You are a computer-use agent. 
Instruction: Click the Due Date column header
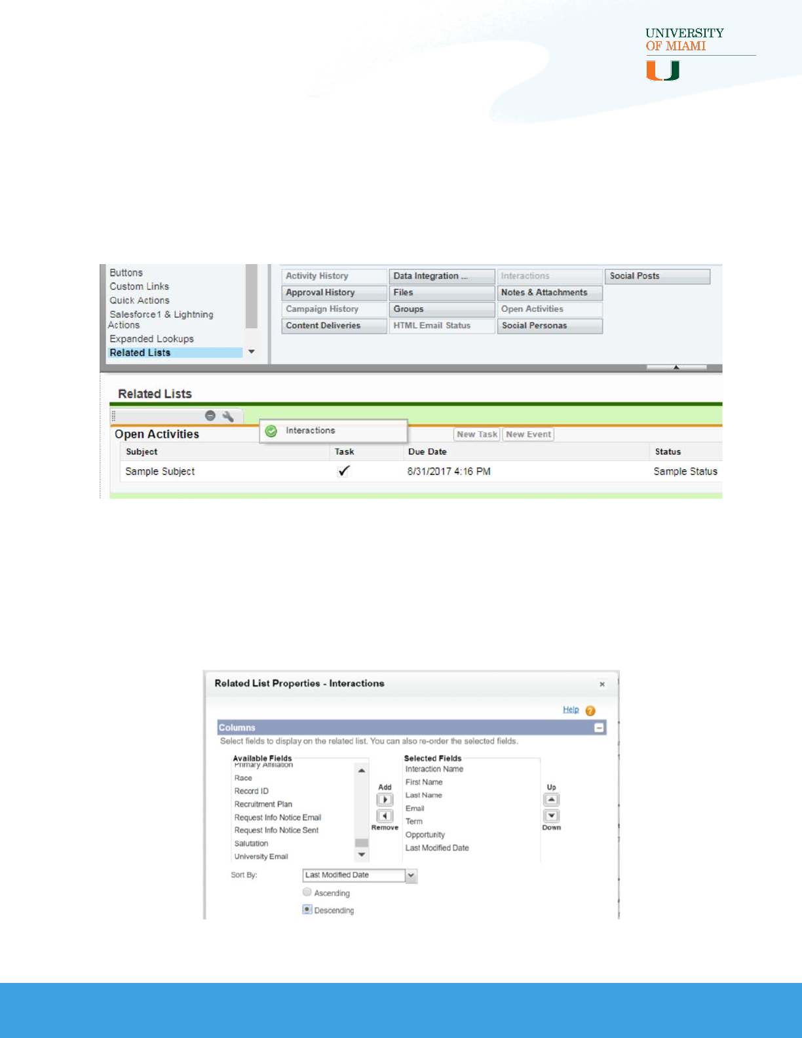click(x=427, y=452)
